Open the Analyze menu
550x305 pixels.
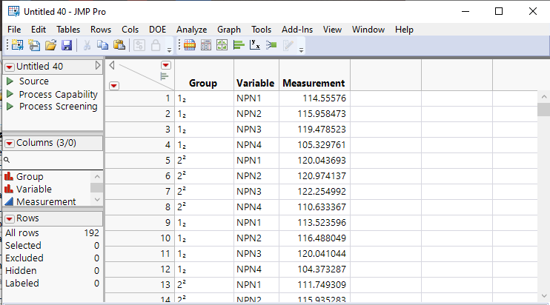(x=191, y=29)
